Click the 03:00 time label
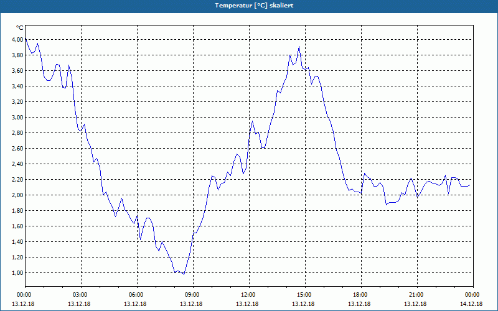Image resolution: width=498 pixels, height=311 pixels. point(81,295)
